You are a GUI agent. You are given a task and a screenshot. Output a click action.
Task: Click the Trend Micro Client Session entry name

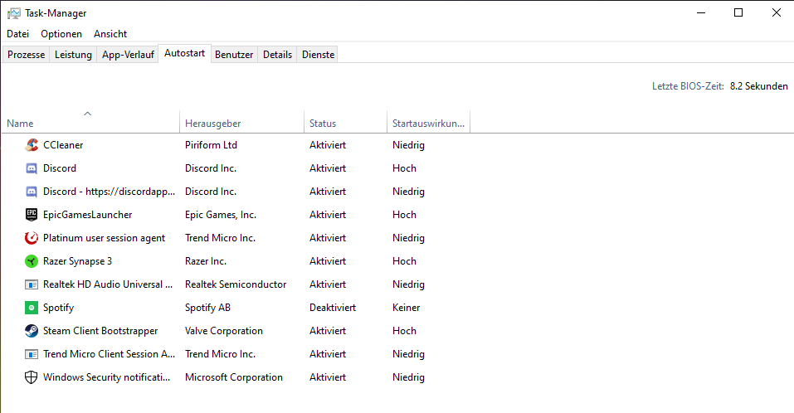click(109, 354)
